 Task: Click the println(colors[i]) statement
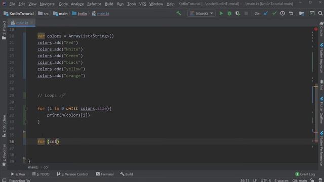pos(68,115)
